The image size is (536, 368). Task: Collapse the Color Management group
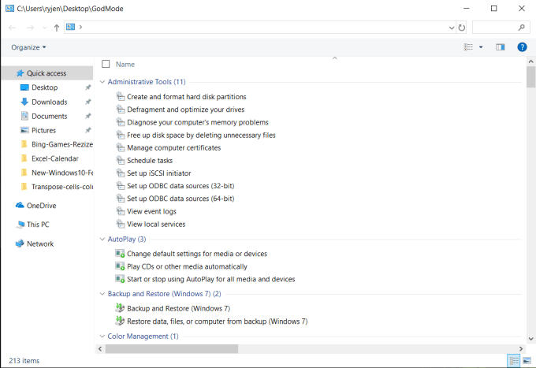102,336
